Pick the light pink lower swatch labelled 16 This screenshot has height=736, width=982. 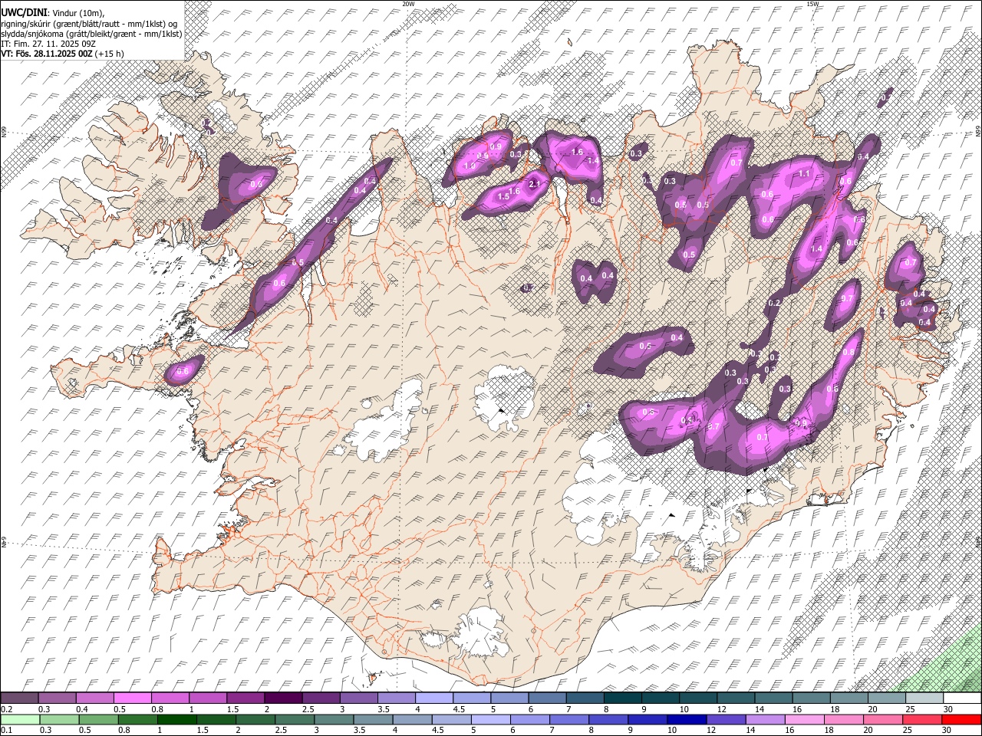(806, 720)
